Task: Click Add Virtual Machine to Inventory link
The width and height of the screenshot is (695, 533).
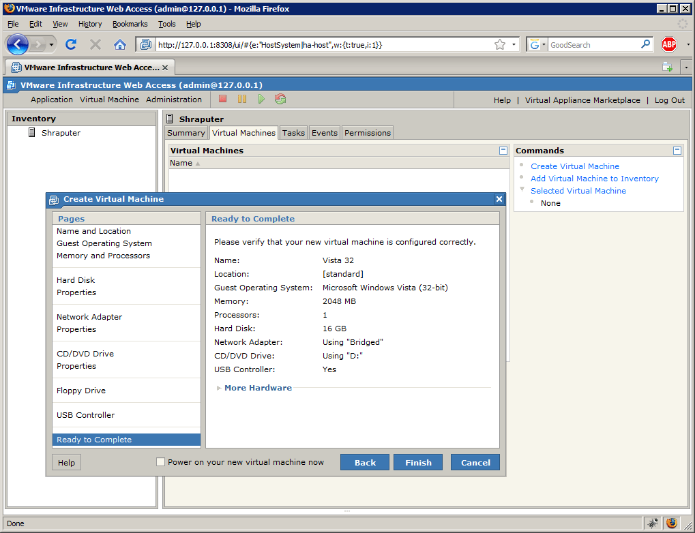Action: click(x=594, y=179)
